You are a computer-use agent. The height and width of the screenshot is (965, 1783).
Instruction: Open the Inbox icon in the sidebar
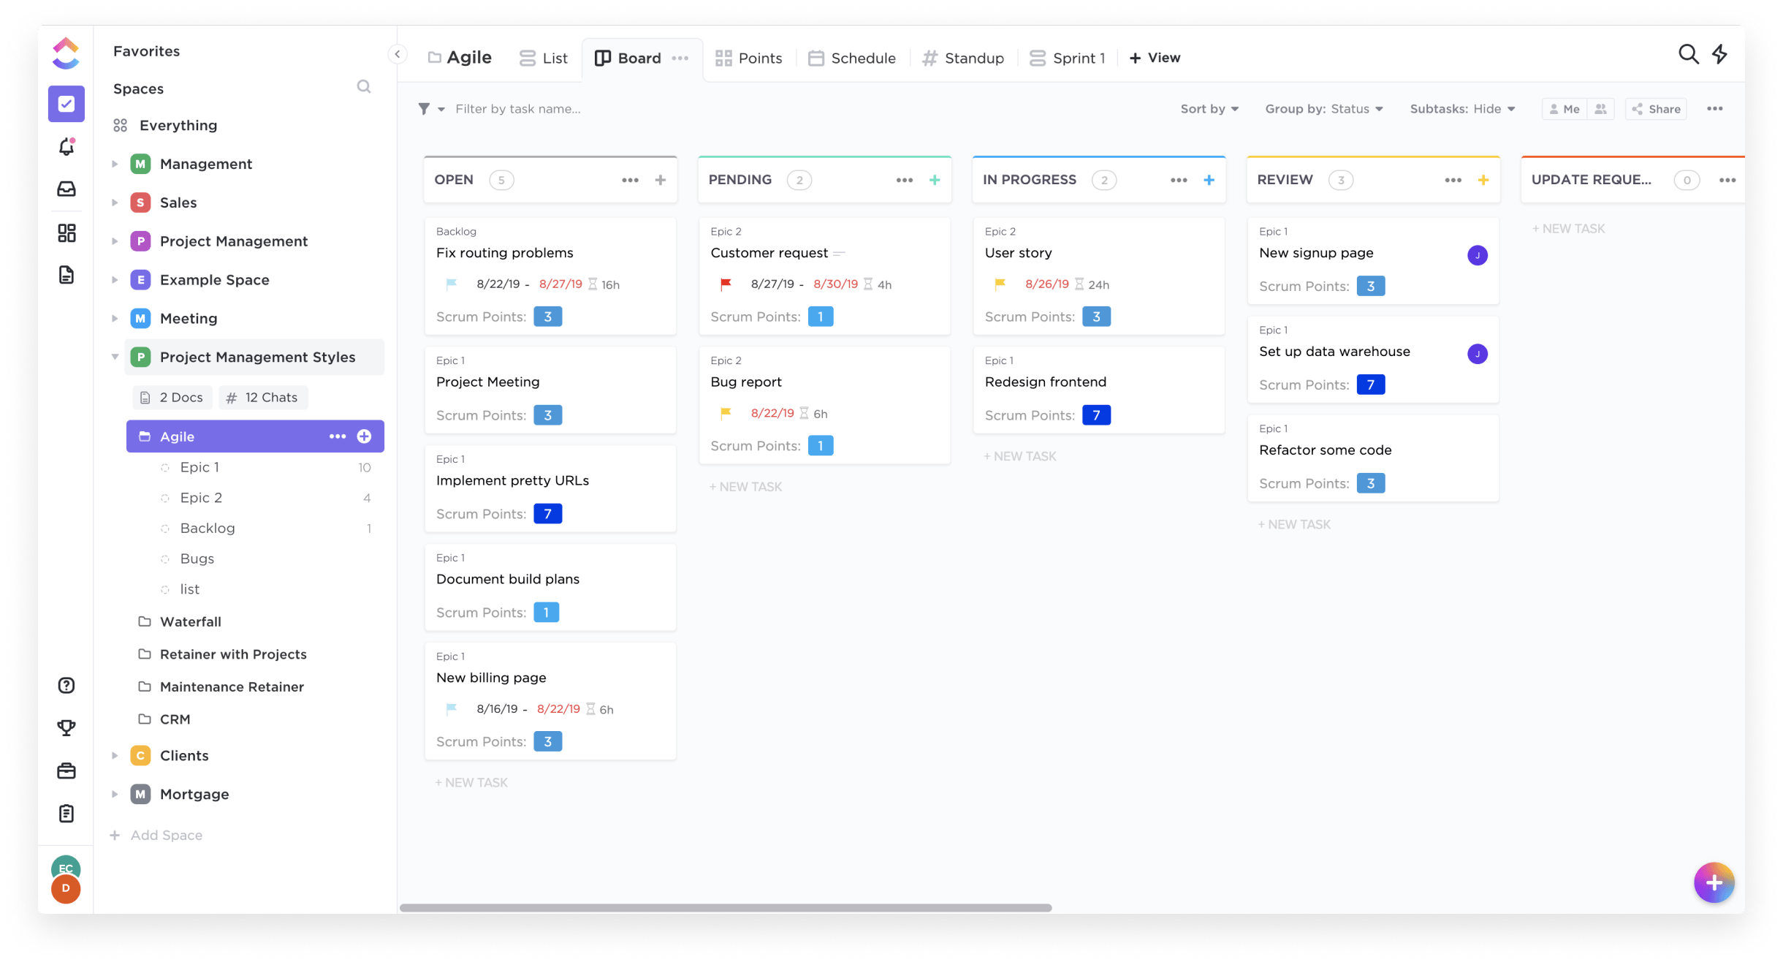click(x=66, y=189)
